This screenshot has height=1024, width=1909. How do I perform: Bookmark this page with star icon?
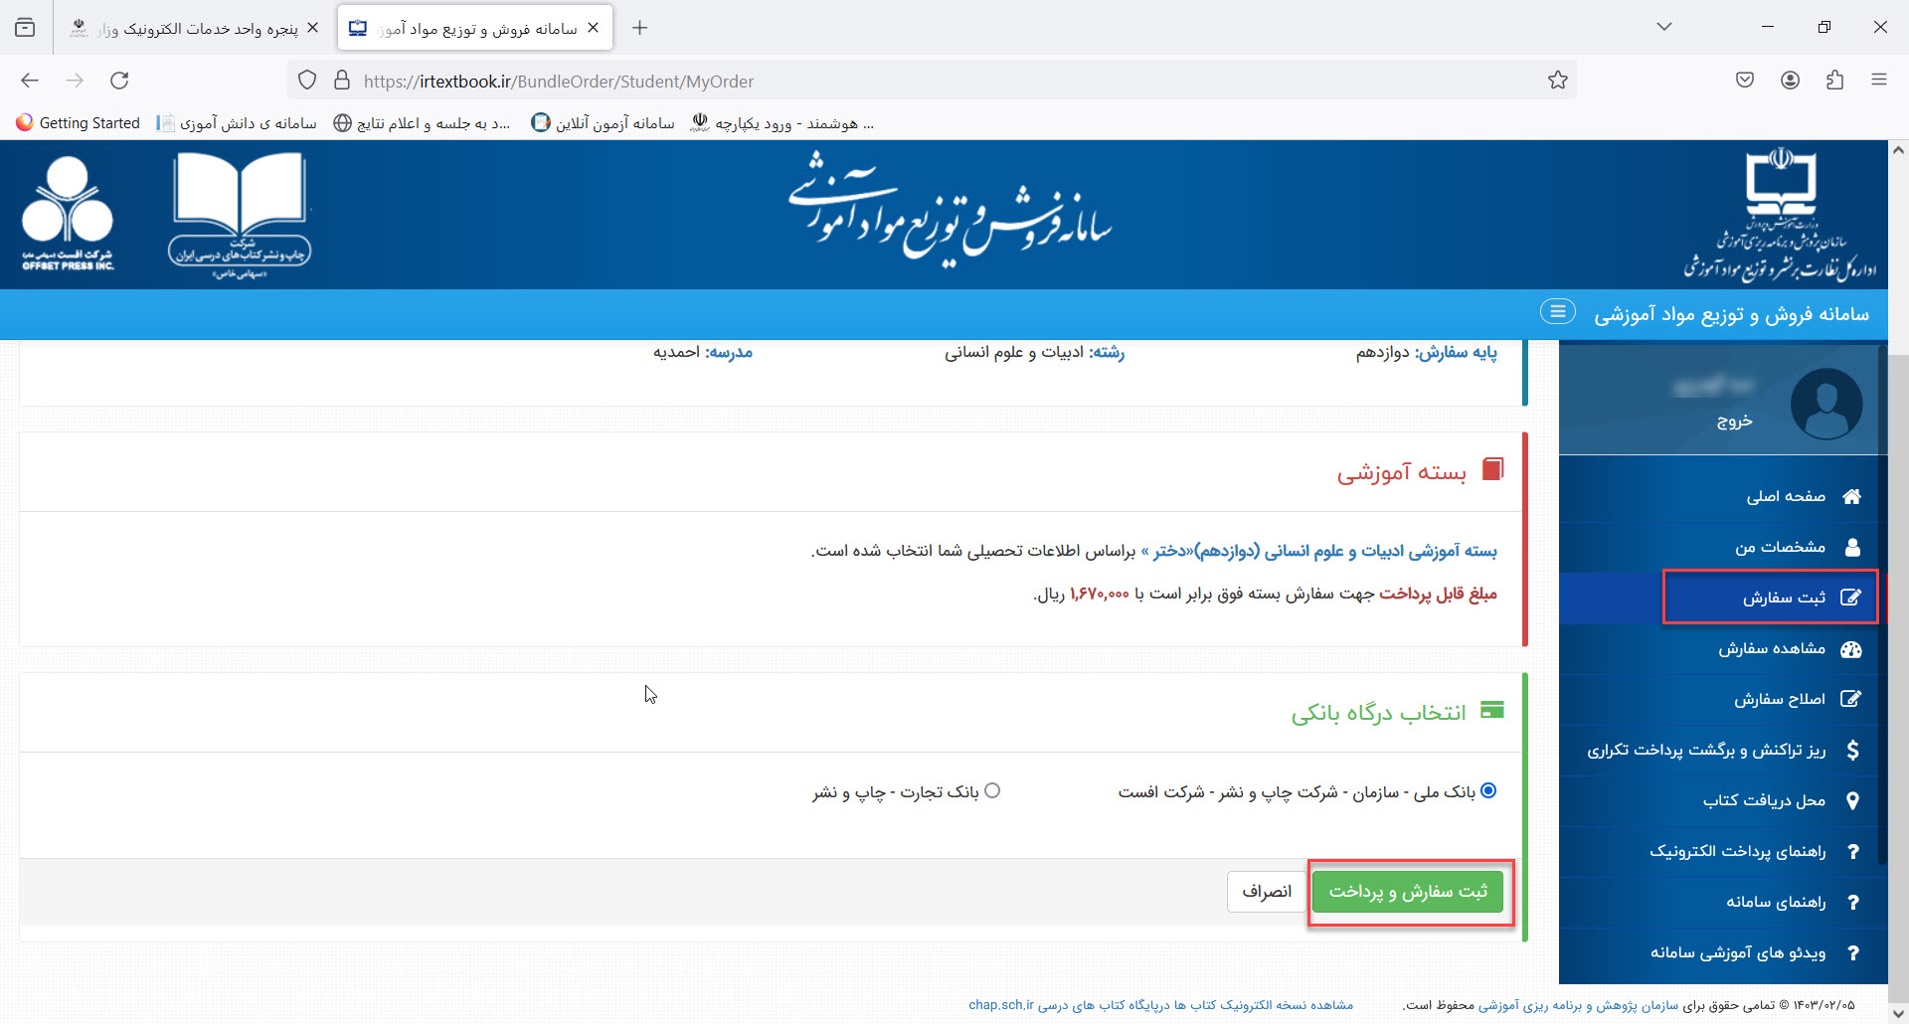tap(1557, 81)
